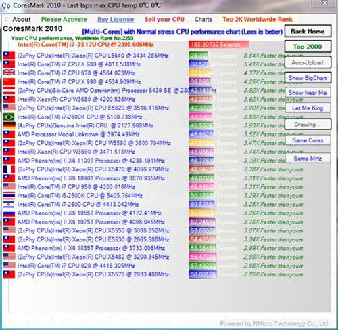Click the Taiwan flag beside AMD Processor Model Unknown
The width and height of the screenshot is (338, 330).
pyautogui.click(x=9, y=134)
